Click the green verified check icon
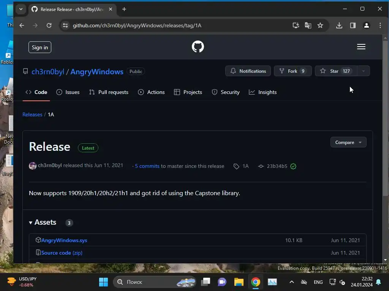The width and height of the screenshot is (389, 291). [x=293, y=166]
